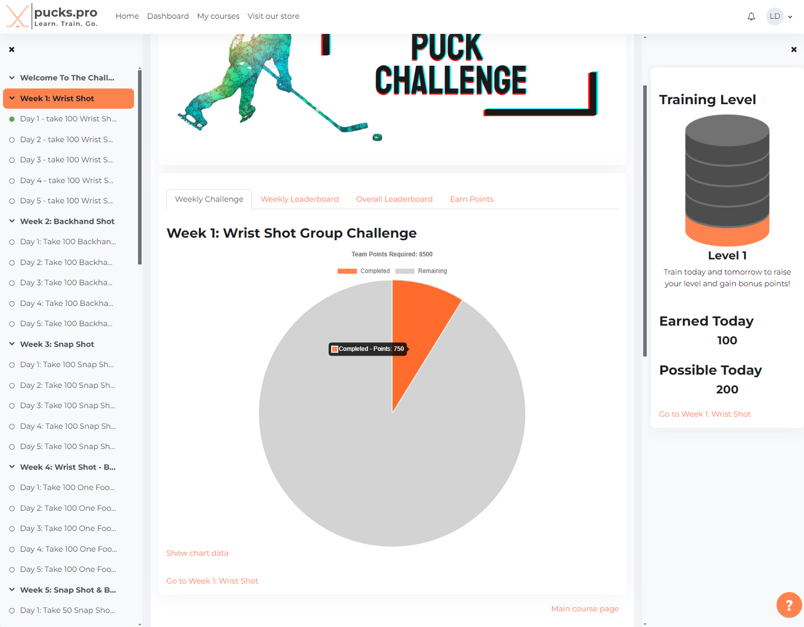Open the notifications bell
The image size is (804, 627).
tap(751, 16)
